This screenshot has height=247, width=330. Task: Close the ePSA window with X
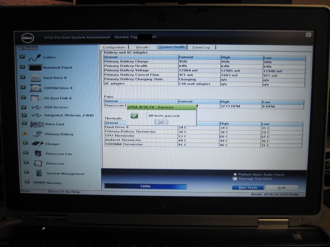click(x=308, y=35)
